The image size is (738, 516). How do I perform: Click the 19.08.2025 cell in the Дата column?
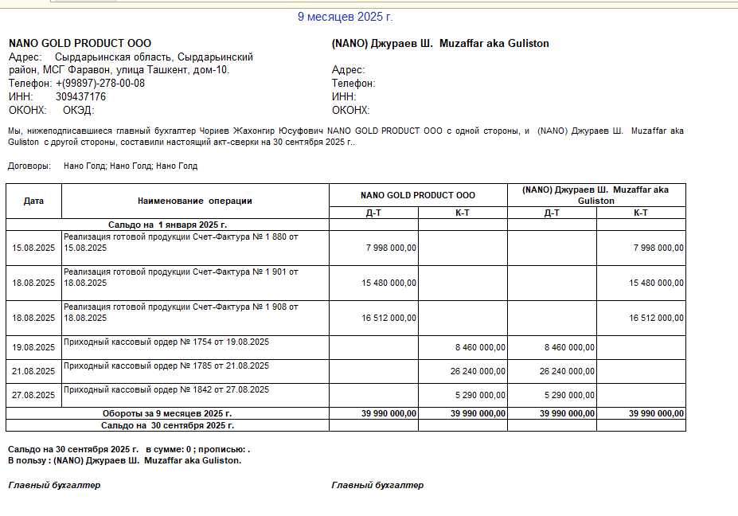33,348
